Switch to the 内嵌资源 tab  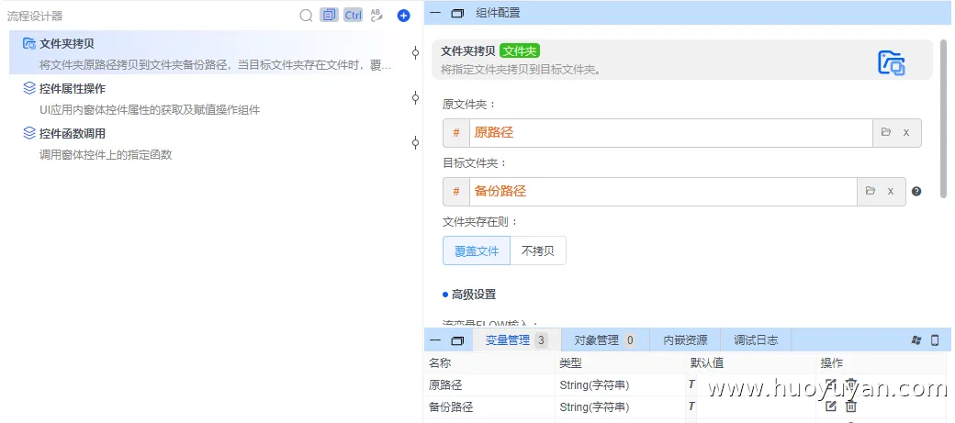click(685, 340)
